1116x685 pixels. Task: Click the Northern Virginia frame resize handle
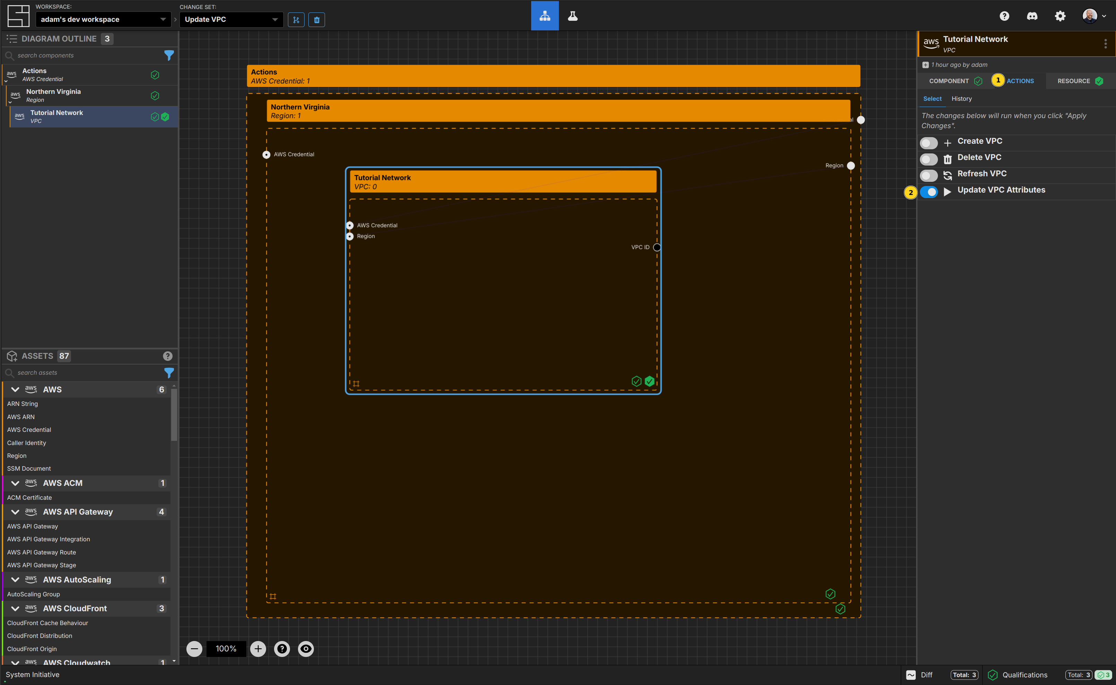[x=273, y=596]
